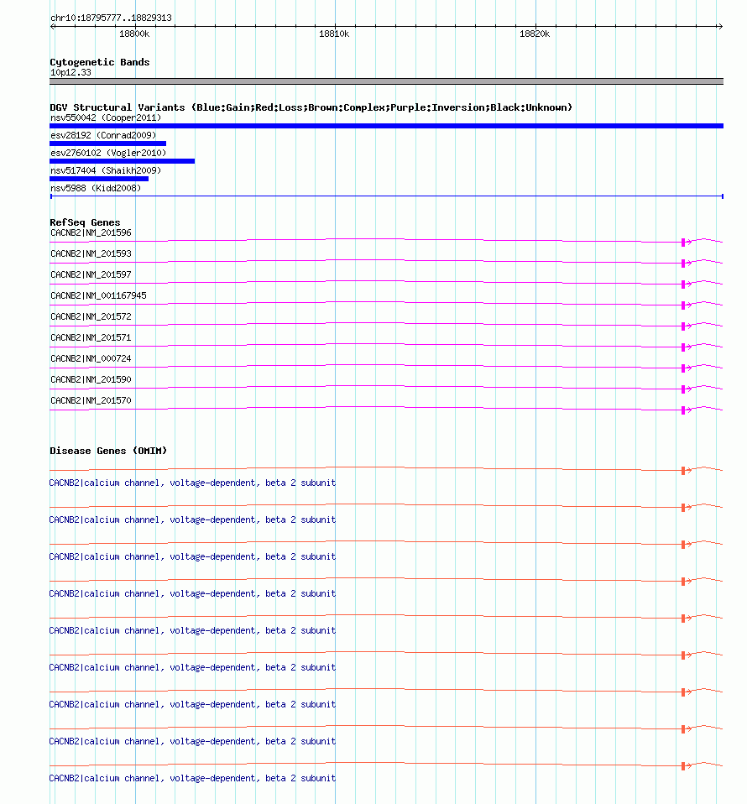The width and height of the screenshot is (747, 804).
Task: Click the blue esv2760102 gain bar
Action: (x=122, y=161)
